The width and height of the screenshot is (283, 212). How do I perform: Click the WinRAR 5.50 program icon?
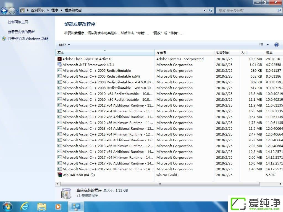(59, 175)
